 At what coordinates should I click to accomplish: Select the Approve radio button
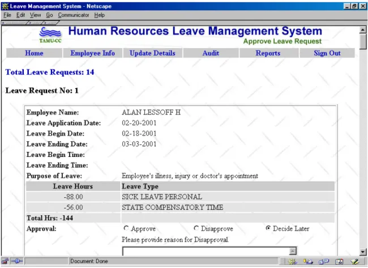(126, 228)
